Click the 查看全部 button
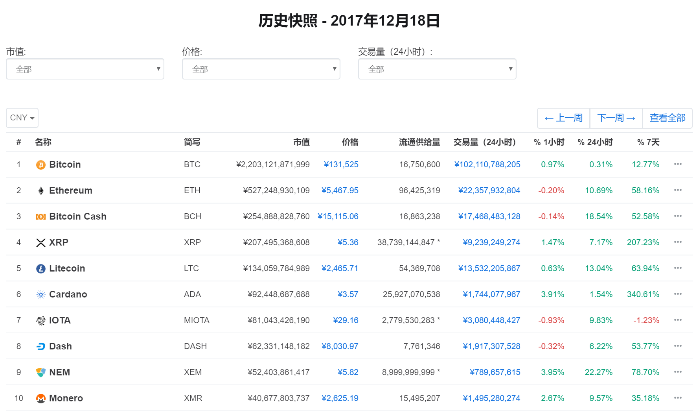Screen dimensions: 697x412 (667, 118)
